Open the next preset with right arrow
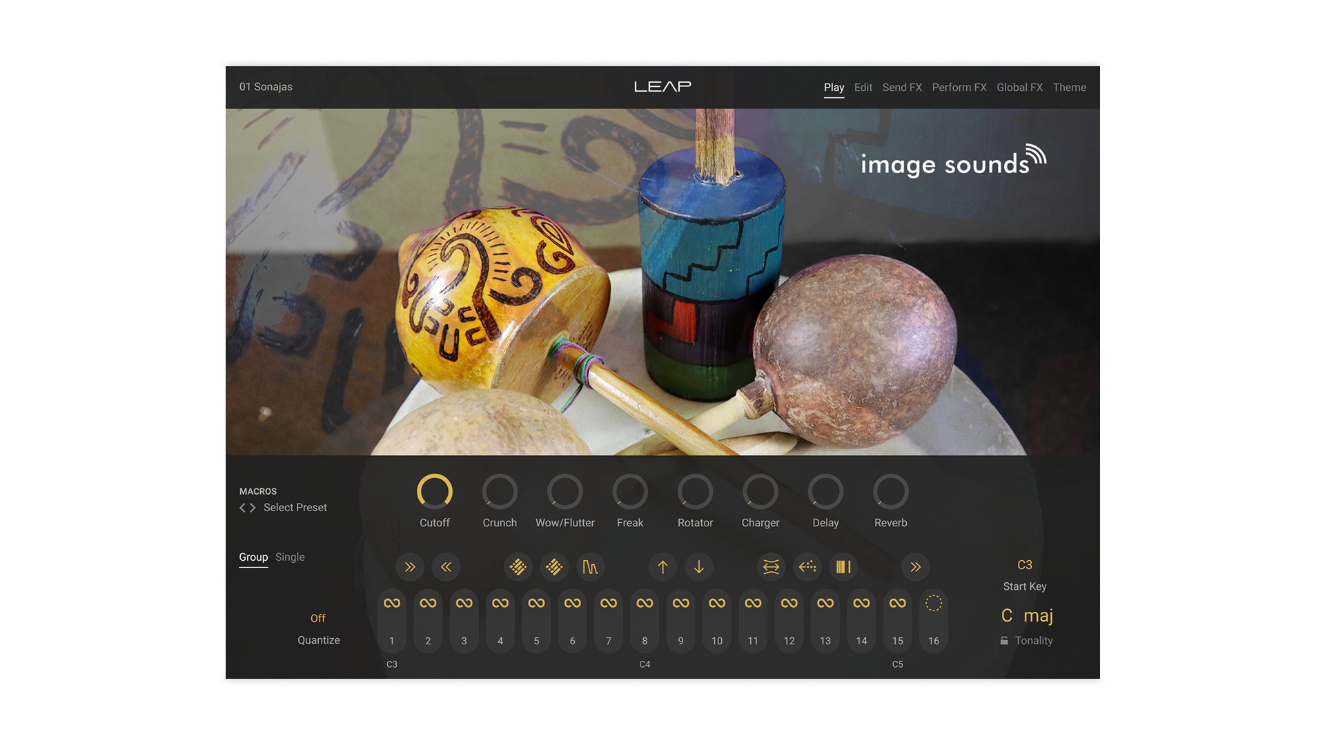The height and width of the screenshot is (745, 1325). [x=254, y=507]
